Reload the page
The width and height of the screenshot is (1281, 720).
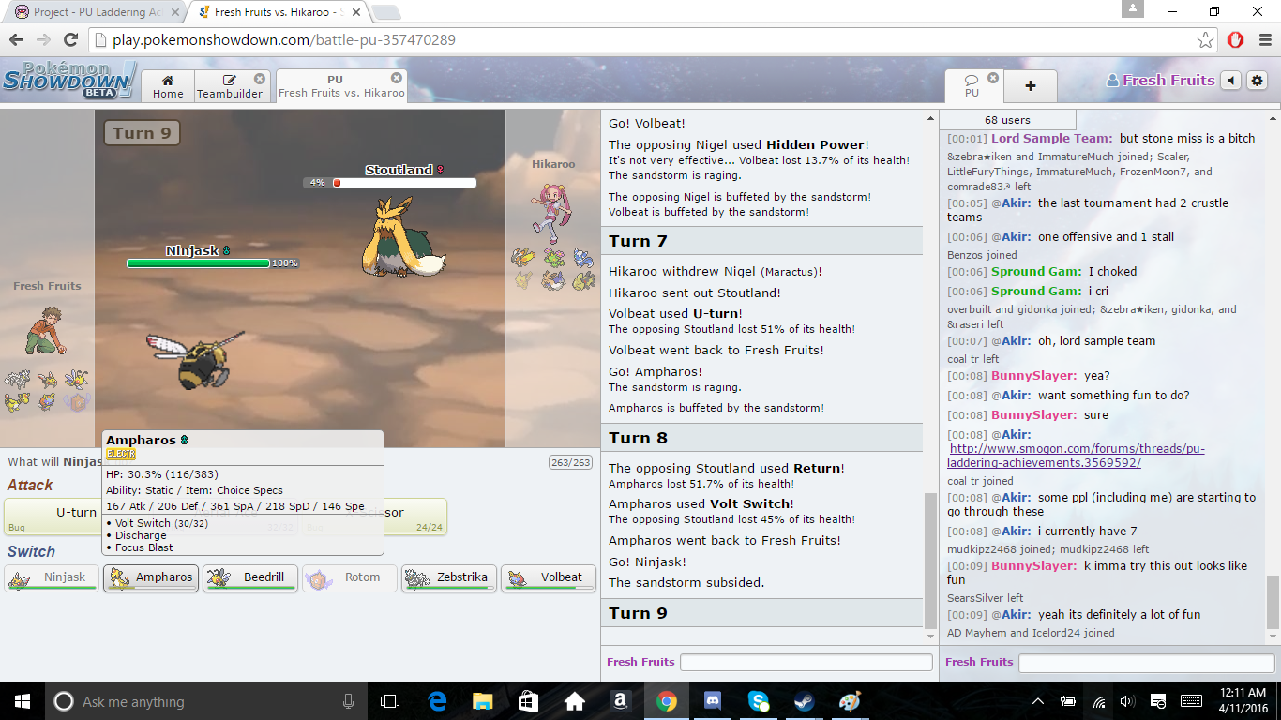[70, 39]
